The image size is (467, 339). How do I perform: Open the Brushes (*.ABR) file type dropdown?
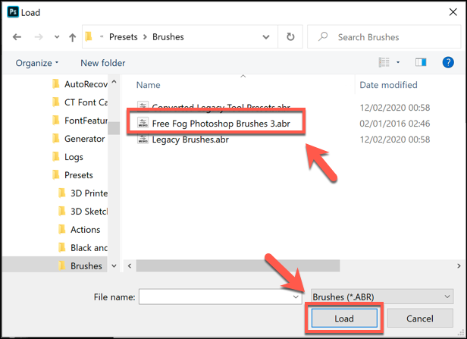pos(382,297)
